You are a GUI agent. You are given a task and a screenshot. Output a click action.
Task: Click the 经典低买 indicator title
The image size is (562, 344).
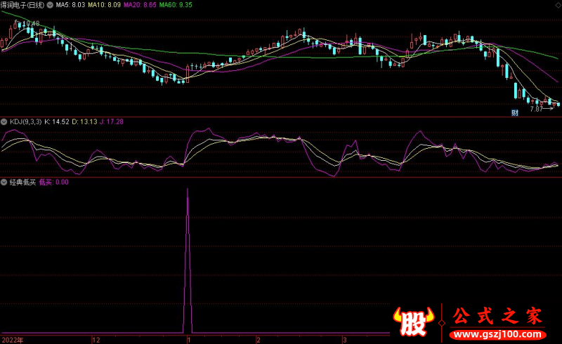click(22, 182)
